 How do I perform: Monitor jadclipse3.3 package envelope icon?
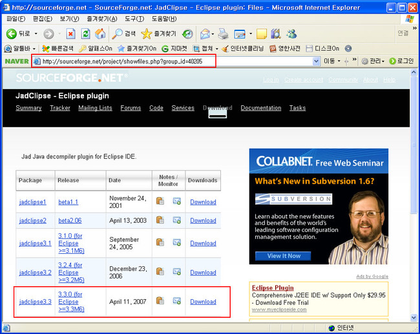pos(177,301)
